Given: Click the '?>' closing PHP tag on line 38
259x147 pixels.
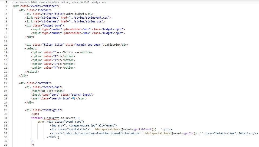Looking at the screenshot, I should (x=33, y=145).
